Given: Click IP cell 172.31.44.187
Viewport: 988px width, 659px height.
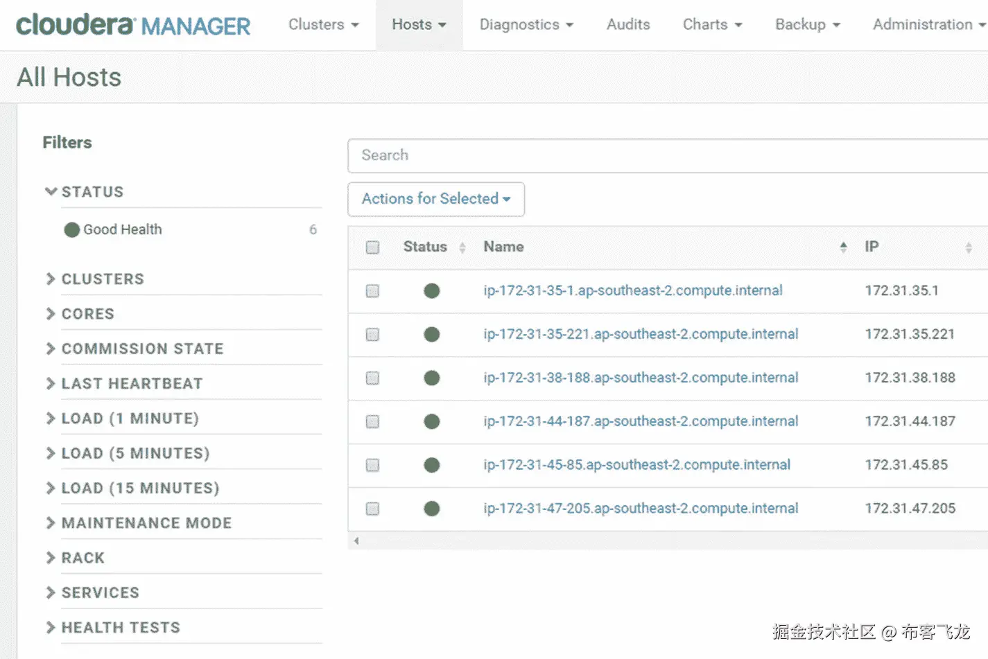Looking at the screenshot, I should pos(910,421).
